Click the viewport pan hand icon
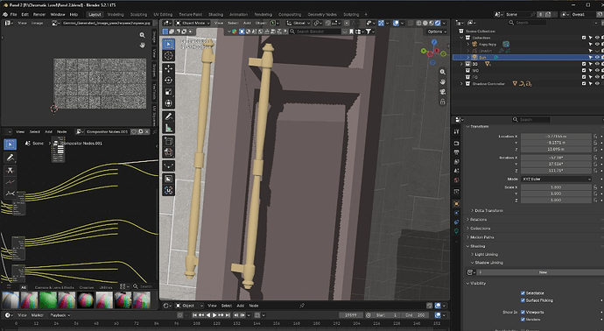The image size is (604, 331). [x=443, y=81]
